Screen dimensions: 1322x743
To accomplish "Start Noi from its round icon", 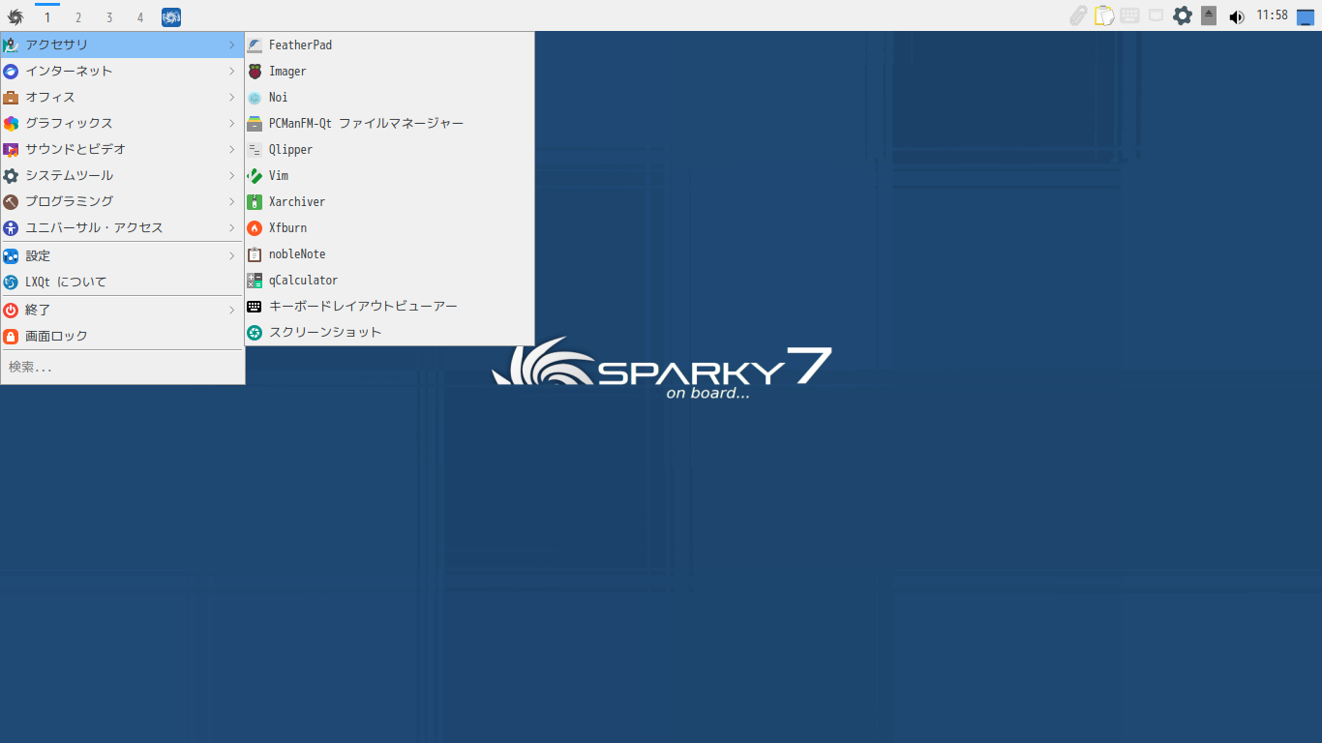I will point(255,98).
